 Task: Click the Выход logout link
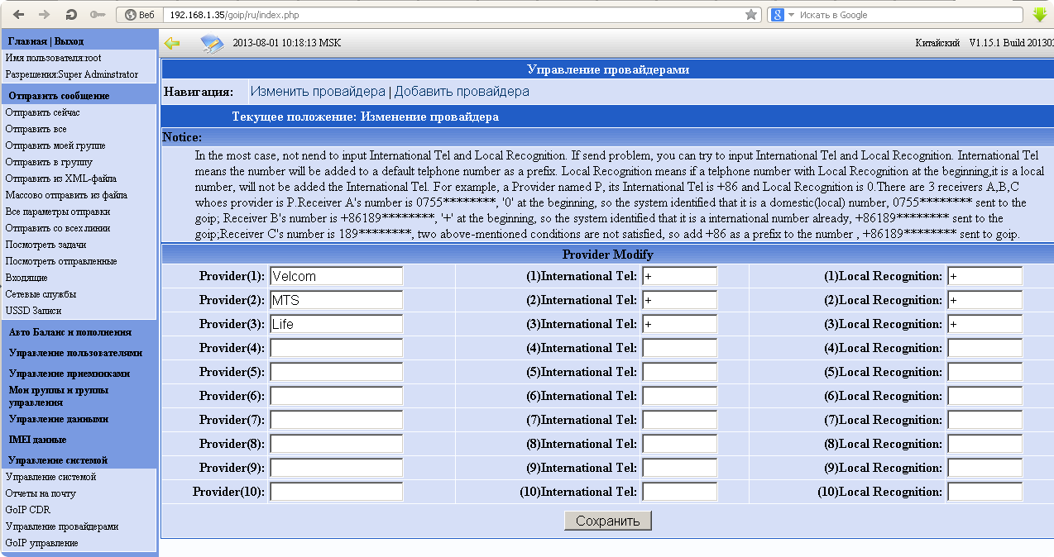point(69,41)
